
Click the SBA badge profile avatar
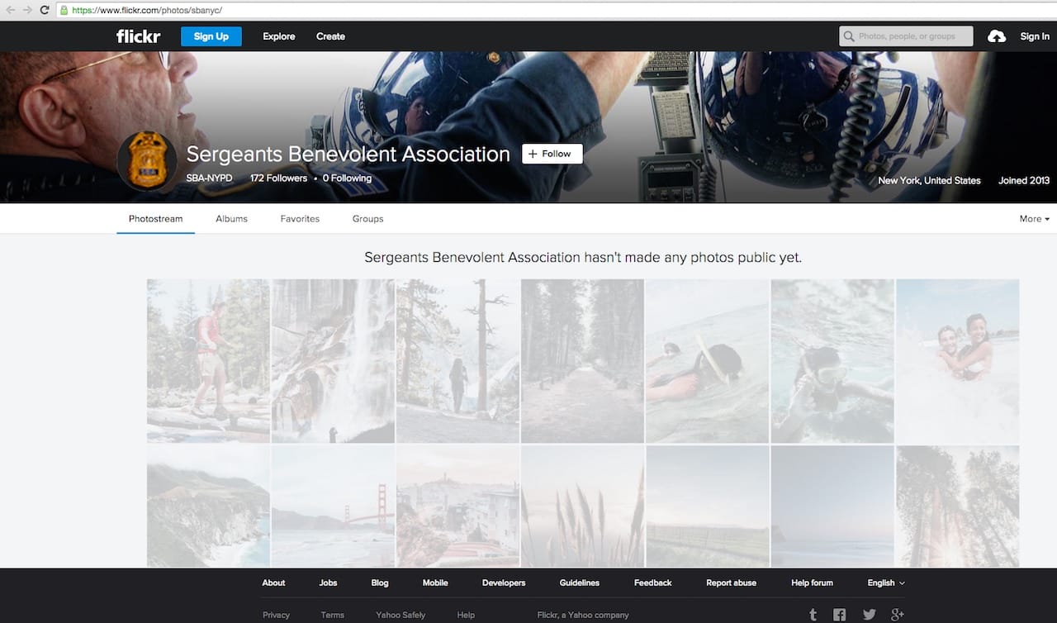pyautogui.click(x=147, y=162)
